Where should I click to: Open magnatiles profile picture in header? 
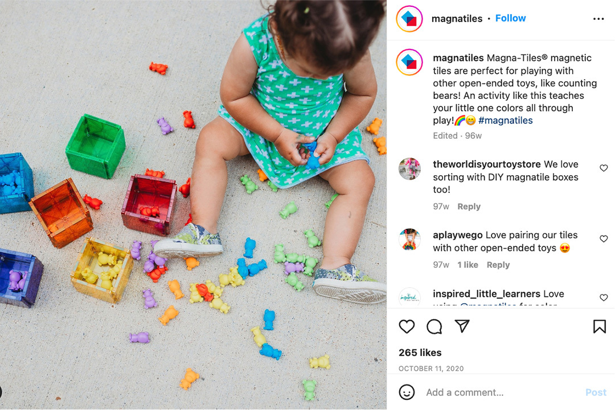(x=409, y=18)
